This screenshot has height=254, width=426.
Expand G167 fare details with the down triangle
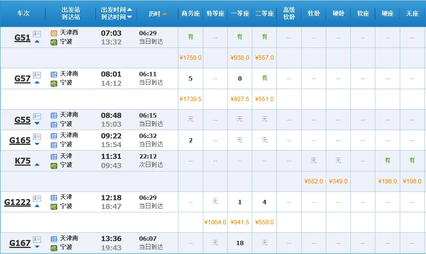click(x=37, y=247)
